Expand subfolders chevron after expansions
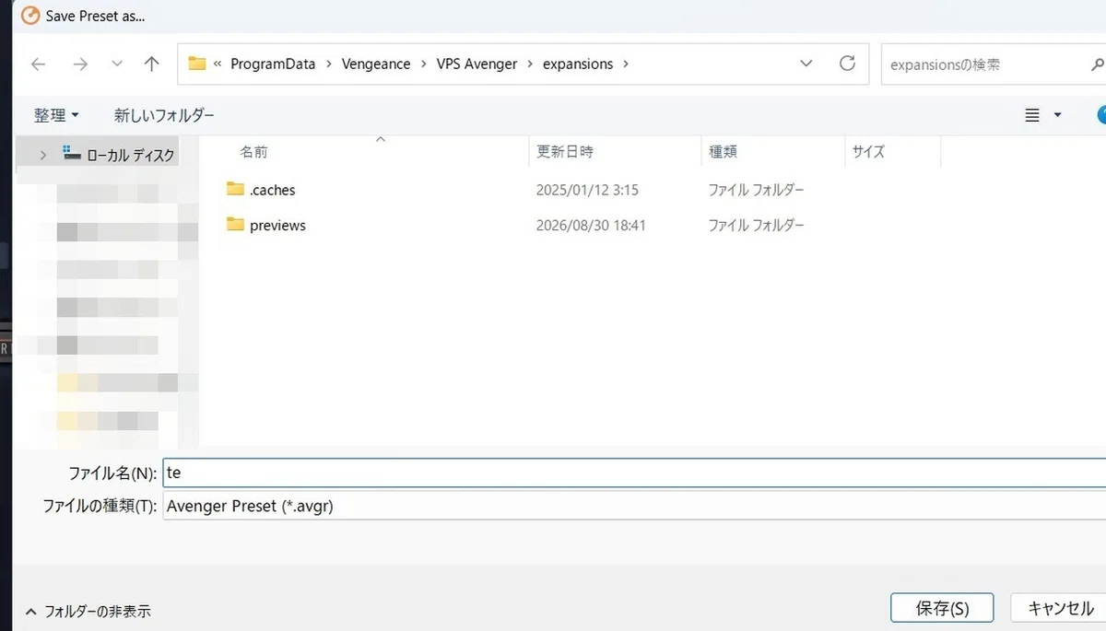 pos(627,64)
